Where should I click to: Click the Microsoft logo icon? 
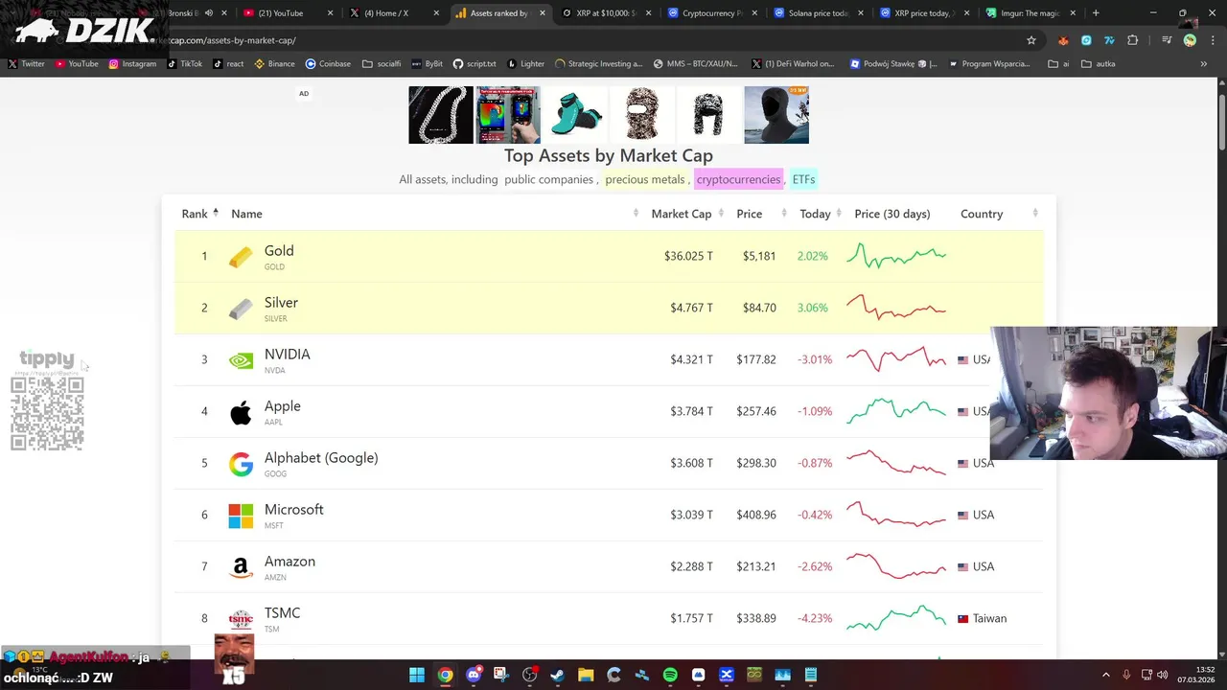coord(241,516)
